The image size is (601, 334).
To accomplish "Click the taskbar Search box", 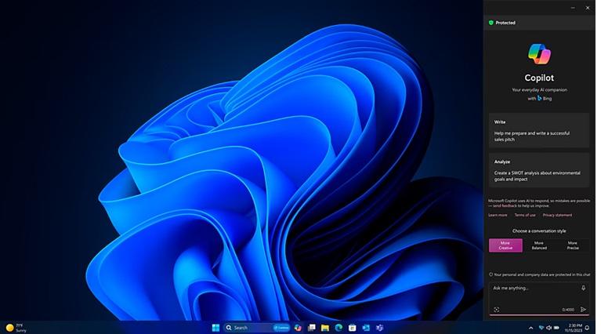I will coord(257,328).
